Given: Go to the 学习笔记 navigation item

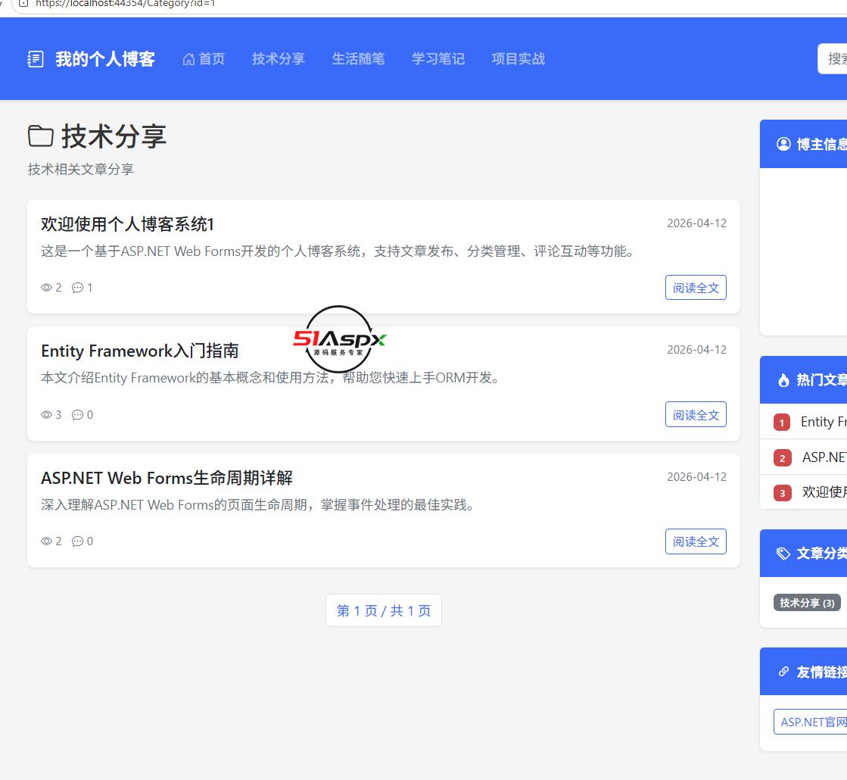Looking at the screenshot, I should coord(438,59).
